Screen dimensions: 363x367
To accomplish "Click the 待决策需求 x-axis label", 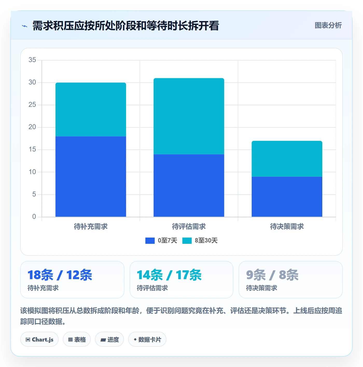I will (x=287, y=227).
